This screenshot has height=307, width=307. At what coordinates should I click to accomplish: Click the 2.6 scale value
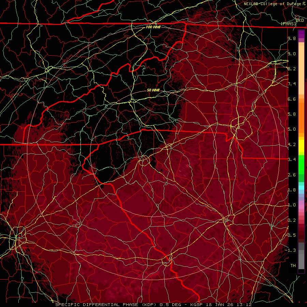292,175
